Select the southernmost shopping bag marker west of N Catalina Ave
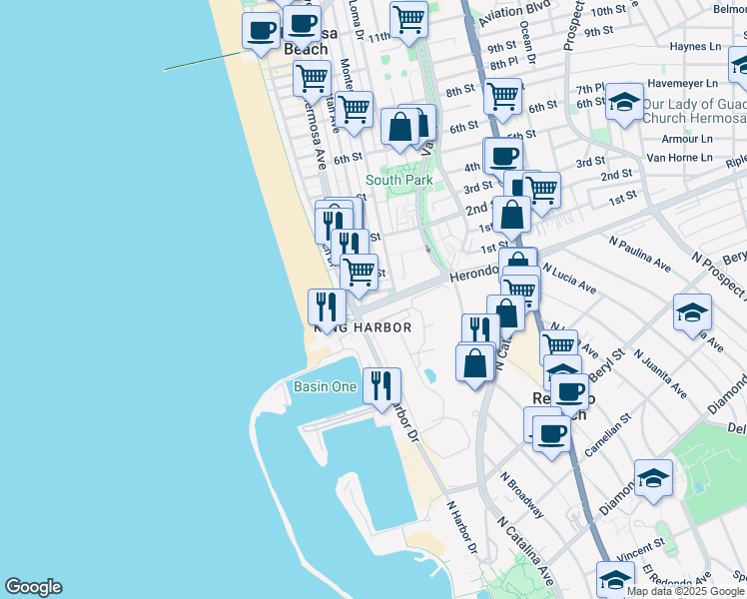The image size is (747, 599). [474, 365]
